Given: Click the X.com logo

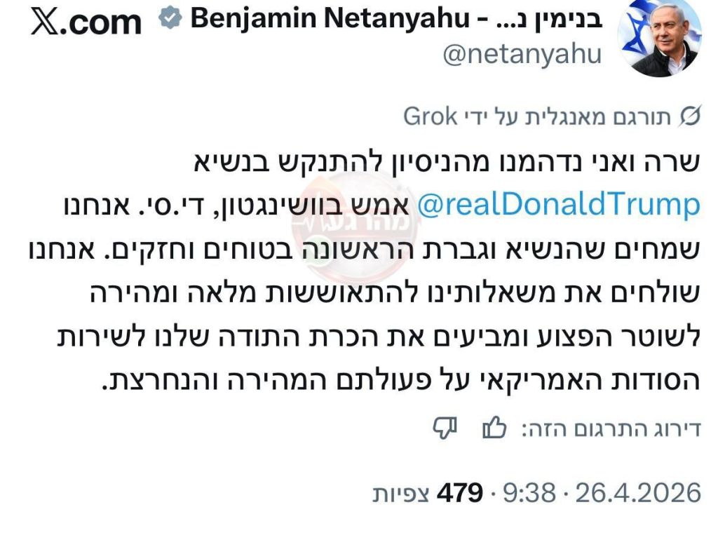Looking at the screenshot, I should point(86,22).
